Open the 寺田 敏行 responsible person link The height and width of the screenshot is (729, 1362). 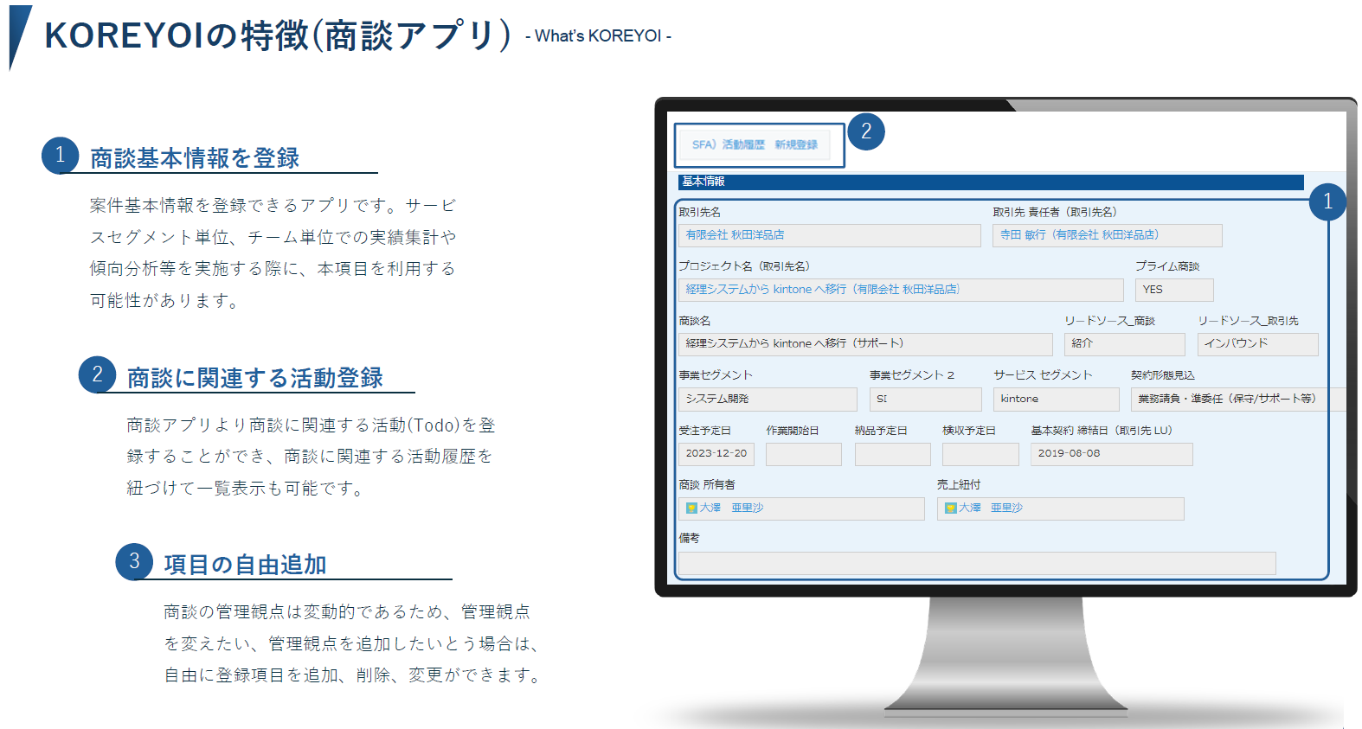click(1078, 235)
